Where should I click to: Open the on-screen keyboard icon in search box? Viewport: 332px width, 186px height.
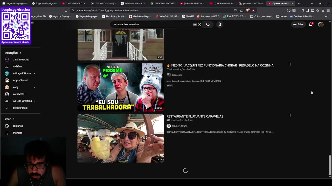[195, 25]
